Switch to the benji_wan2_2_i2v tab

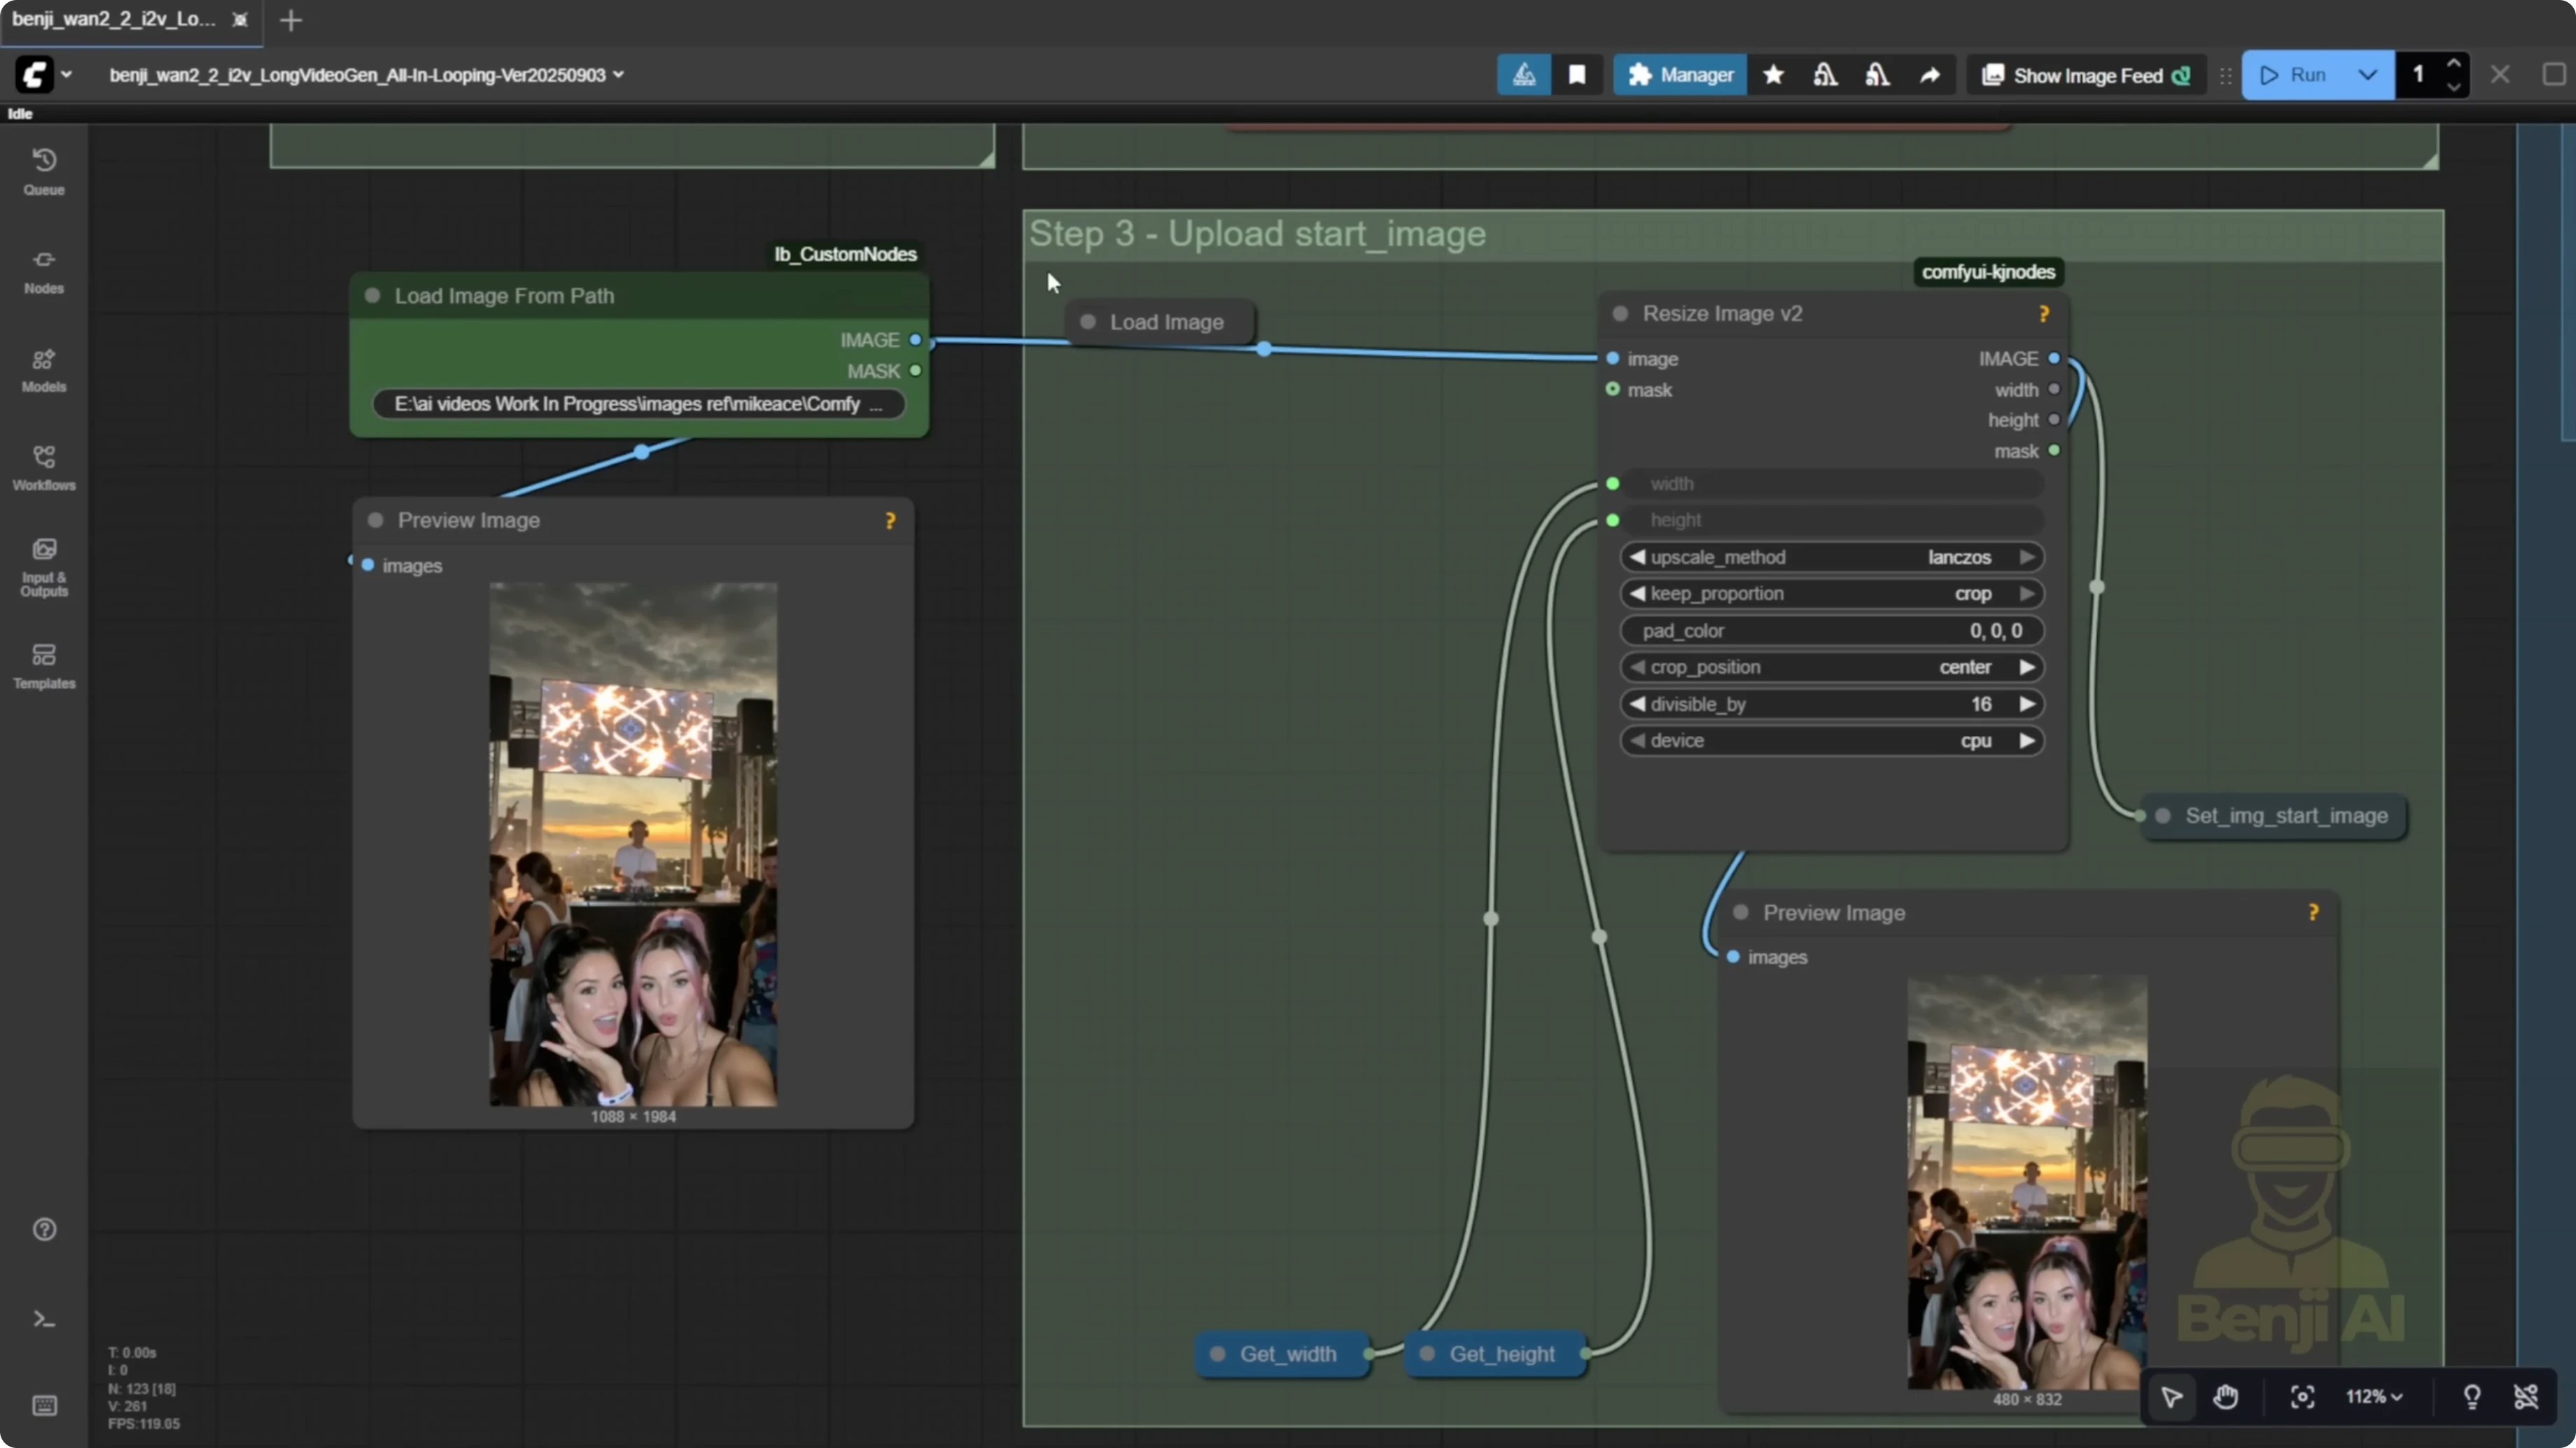coord(115,20)
